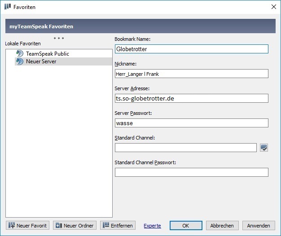Click the empty Standard Channel field
Screen dimensions: 281x236
point(186,148)
